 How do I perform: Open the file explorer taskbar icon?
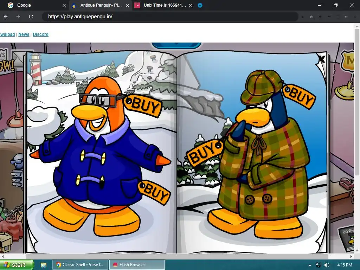44,265
